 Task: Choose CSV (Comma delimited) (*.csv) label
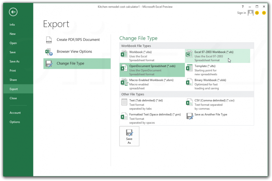click(214, 100)
